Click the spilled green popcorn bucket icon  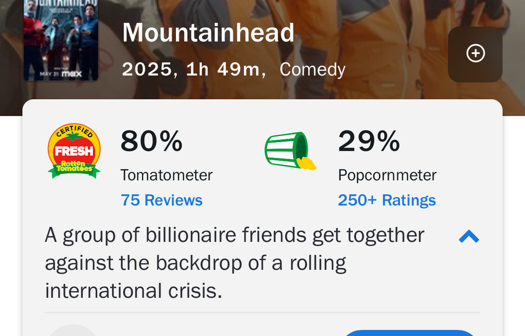point(290,152)
